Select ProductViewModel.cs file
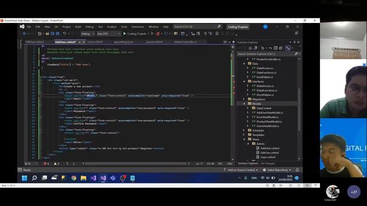Screen dimensions: 367x206 point(269,121)
